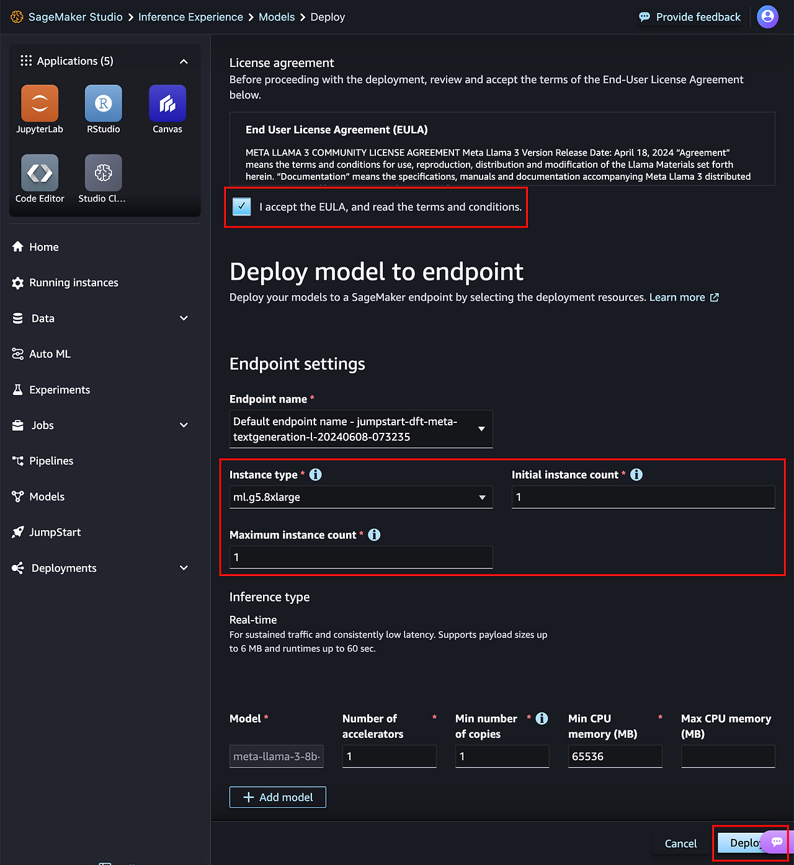Click the Running instances gear icon
The image size is (794, 865).
click(18, 283)
